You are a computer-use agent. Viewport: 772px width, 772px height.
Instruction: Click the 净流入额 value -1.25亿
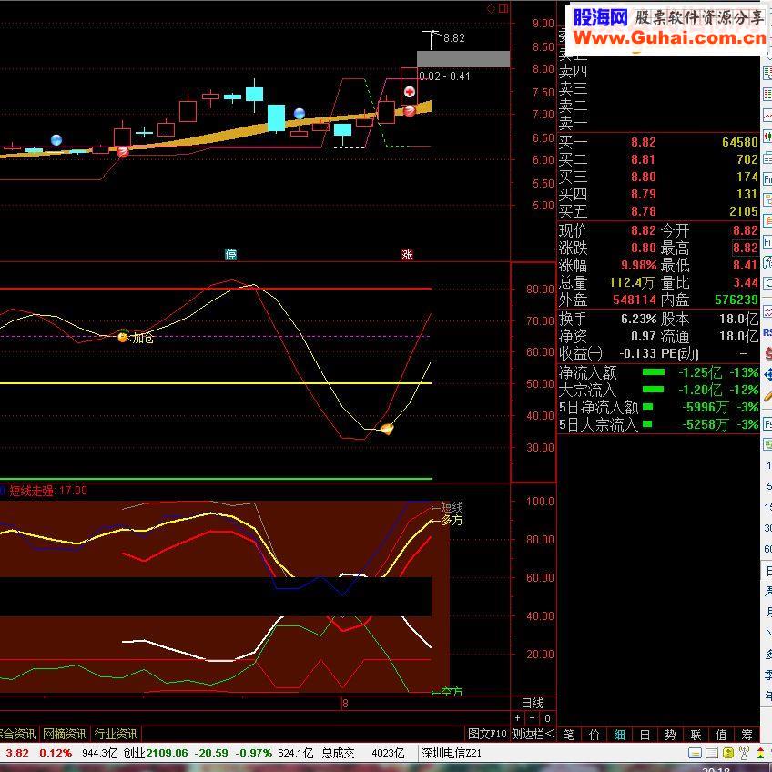pyautogui.click(x=700, y=372)
